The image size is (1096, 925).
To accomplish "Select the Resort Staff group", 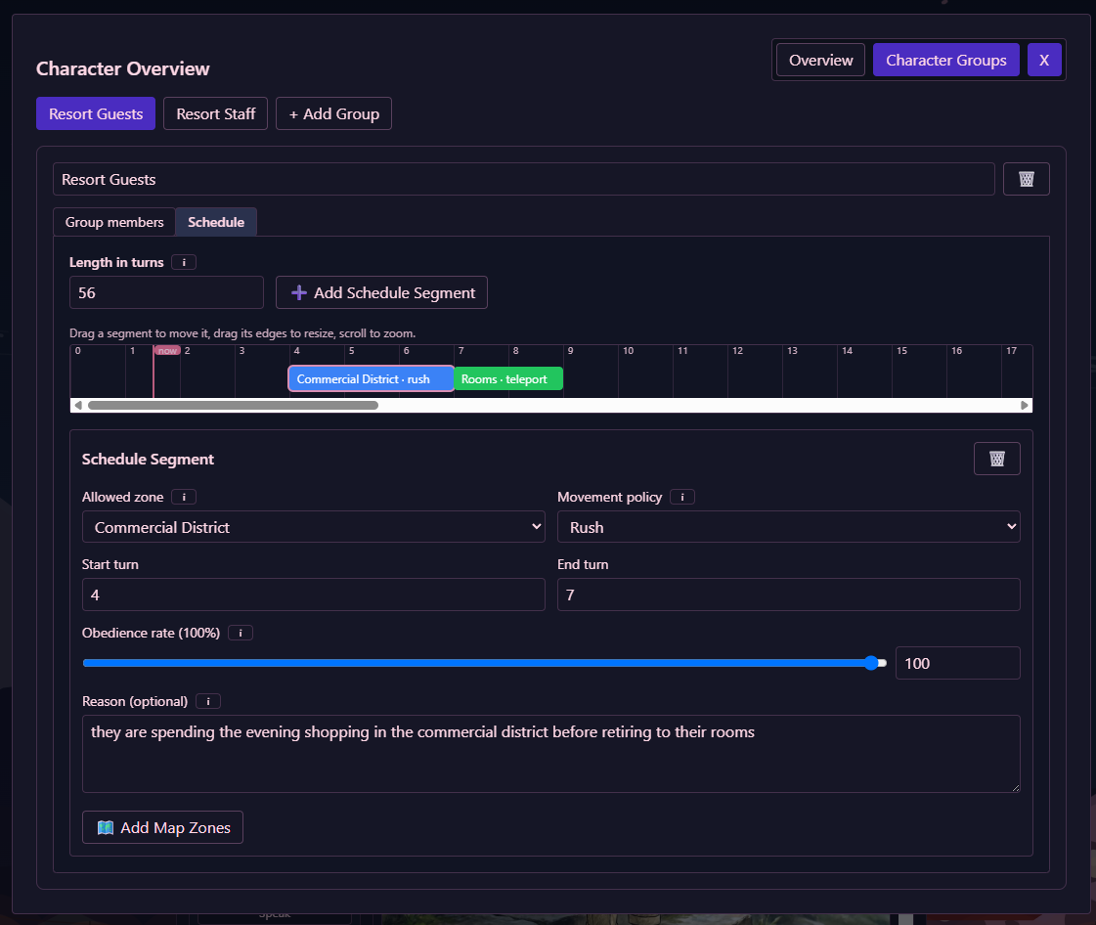I will [215, 114].
